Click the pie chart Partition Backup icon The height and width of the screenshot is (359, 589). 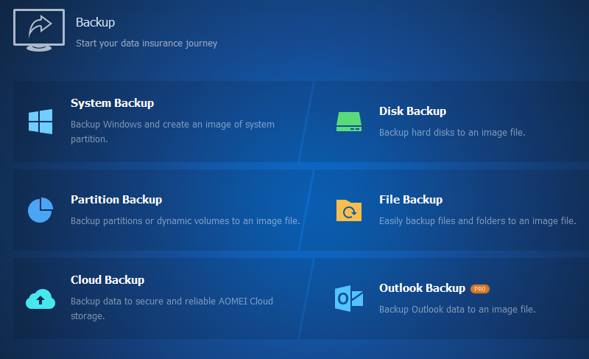[x=40, y=210]
